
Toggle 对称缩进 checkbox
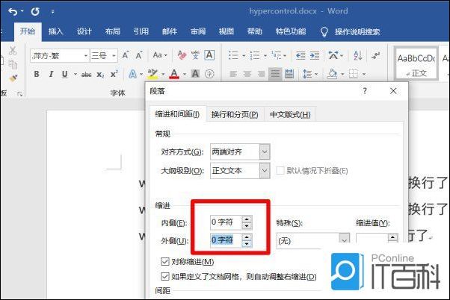[x=165, y=261]
